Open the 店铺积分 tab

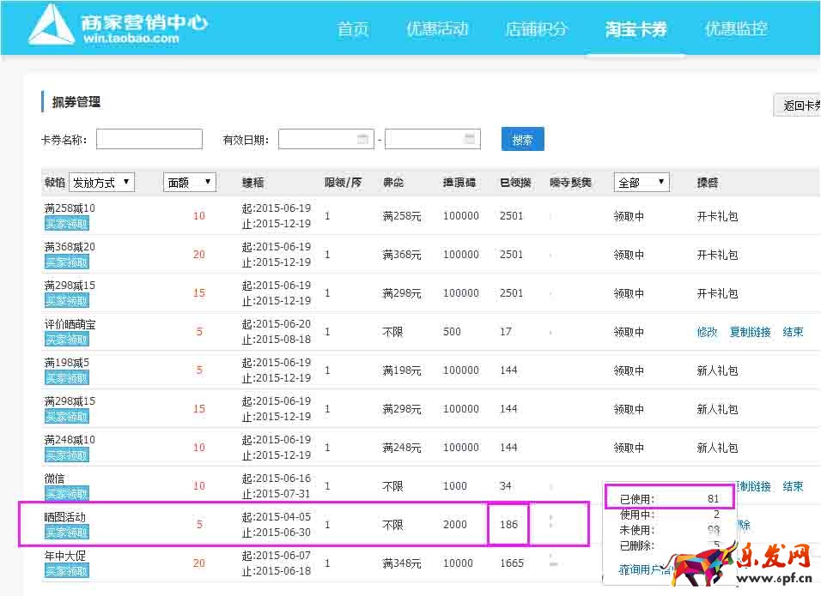pos(537,29)
